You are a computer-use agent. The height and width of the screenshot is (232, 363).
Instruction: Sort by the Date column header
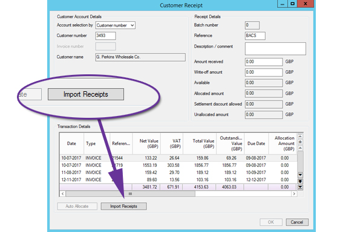tap(71, 144)
